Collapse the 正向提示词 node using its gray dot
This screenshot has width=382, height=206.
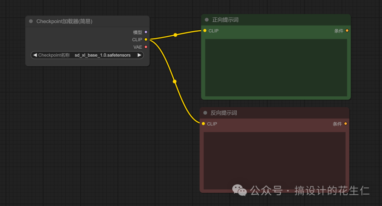click(x=207, y=20)
